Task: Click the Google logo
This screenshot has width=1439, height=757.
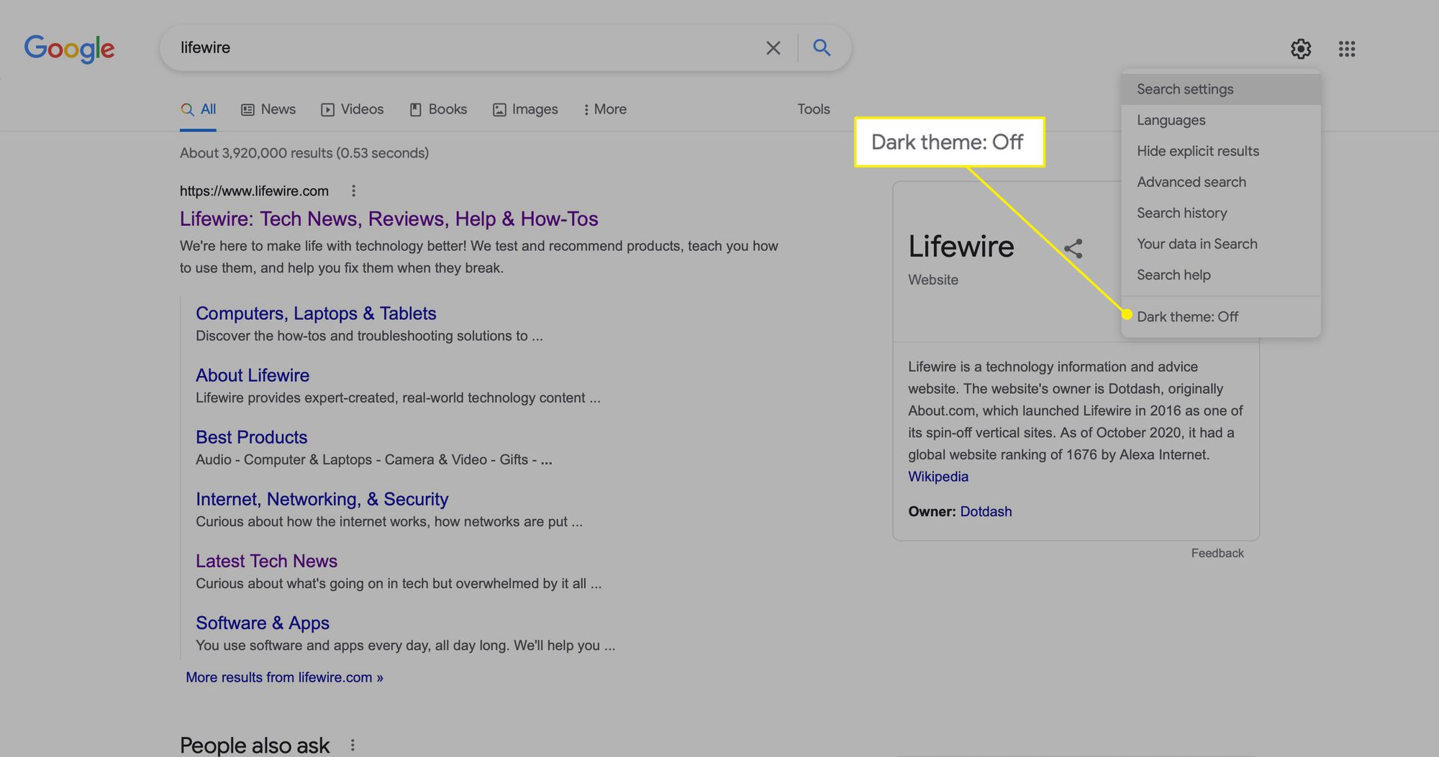Action: click(69, 49)
